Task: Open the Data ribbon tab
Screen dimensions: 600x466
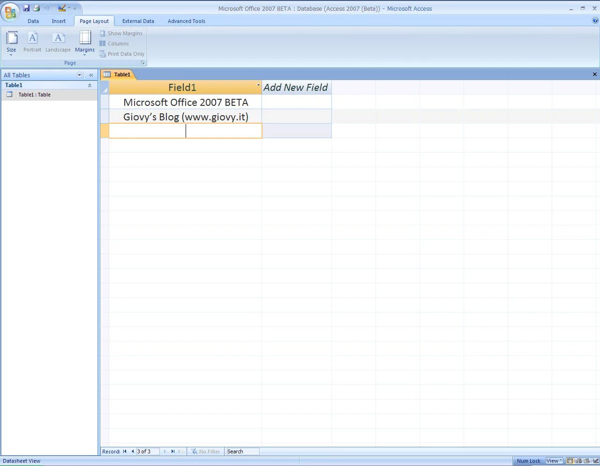Action: (x=33, y=21)
